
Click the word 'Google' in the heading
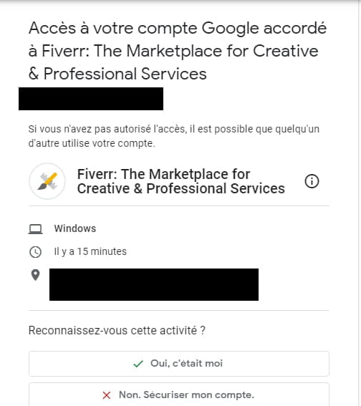(x=230, y=28)
